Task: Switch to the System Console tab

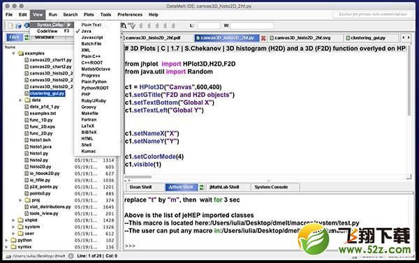Action: coord(271,187)
